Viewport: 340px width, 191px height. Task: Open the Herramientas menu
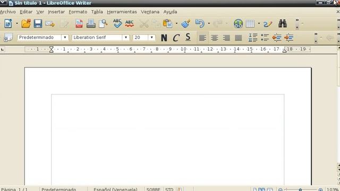(122, 12)
